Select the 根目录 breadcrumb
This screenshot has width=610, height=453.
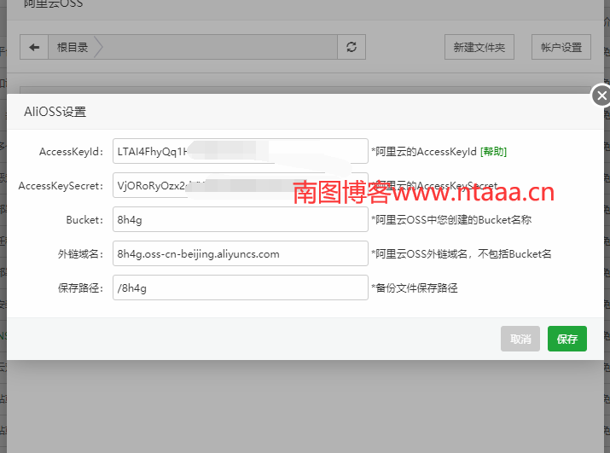coord(73,48)
